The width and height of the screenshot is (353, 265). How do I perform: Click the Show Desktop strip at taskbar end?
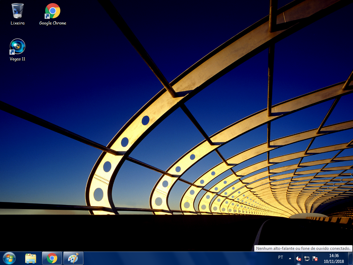pyautogui.click(x=351, y=258)
